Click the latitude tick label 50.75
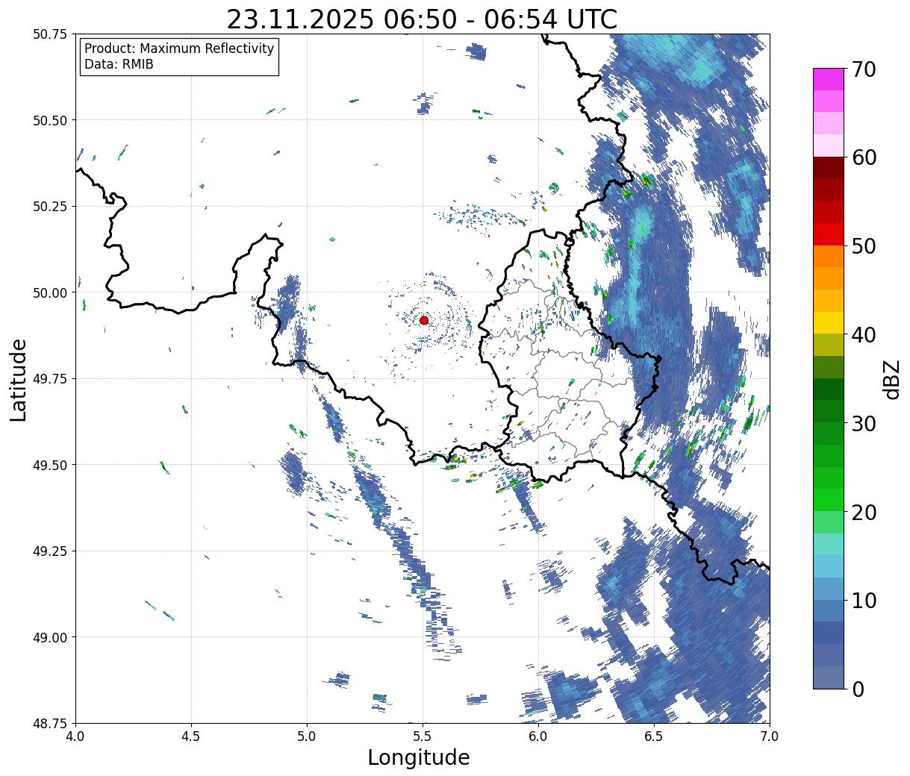Image resolution: width=910 pixels, height=776 pixels. point(49,34)
